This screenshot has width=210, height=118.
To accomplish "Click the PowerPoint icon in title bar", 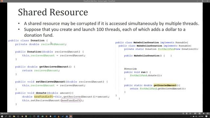I will pos(2,1).
